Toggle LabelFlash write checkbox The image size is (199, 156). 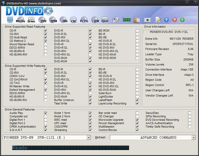[x=137, y=100]
